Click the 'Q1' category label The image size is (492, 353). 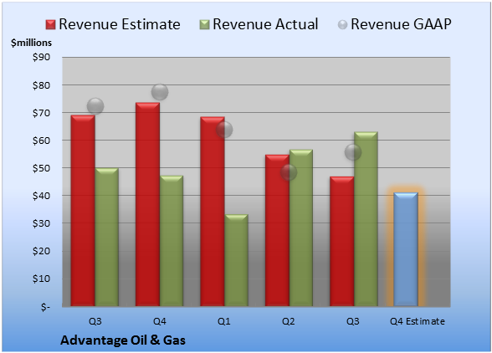224,321
